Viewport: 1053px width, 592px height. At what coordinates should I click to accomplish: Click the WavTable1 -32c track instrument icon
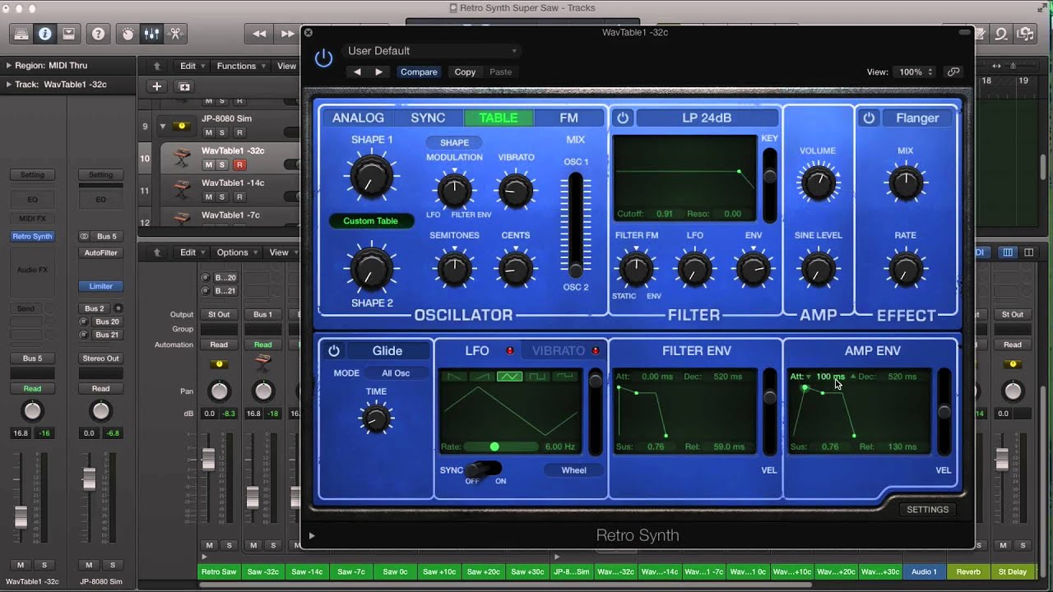tap(182, 156)
